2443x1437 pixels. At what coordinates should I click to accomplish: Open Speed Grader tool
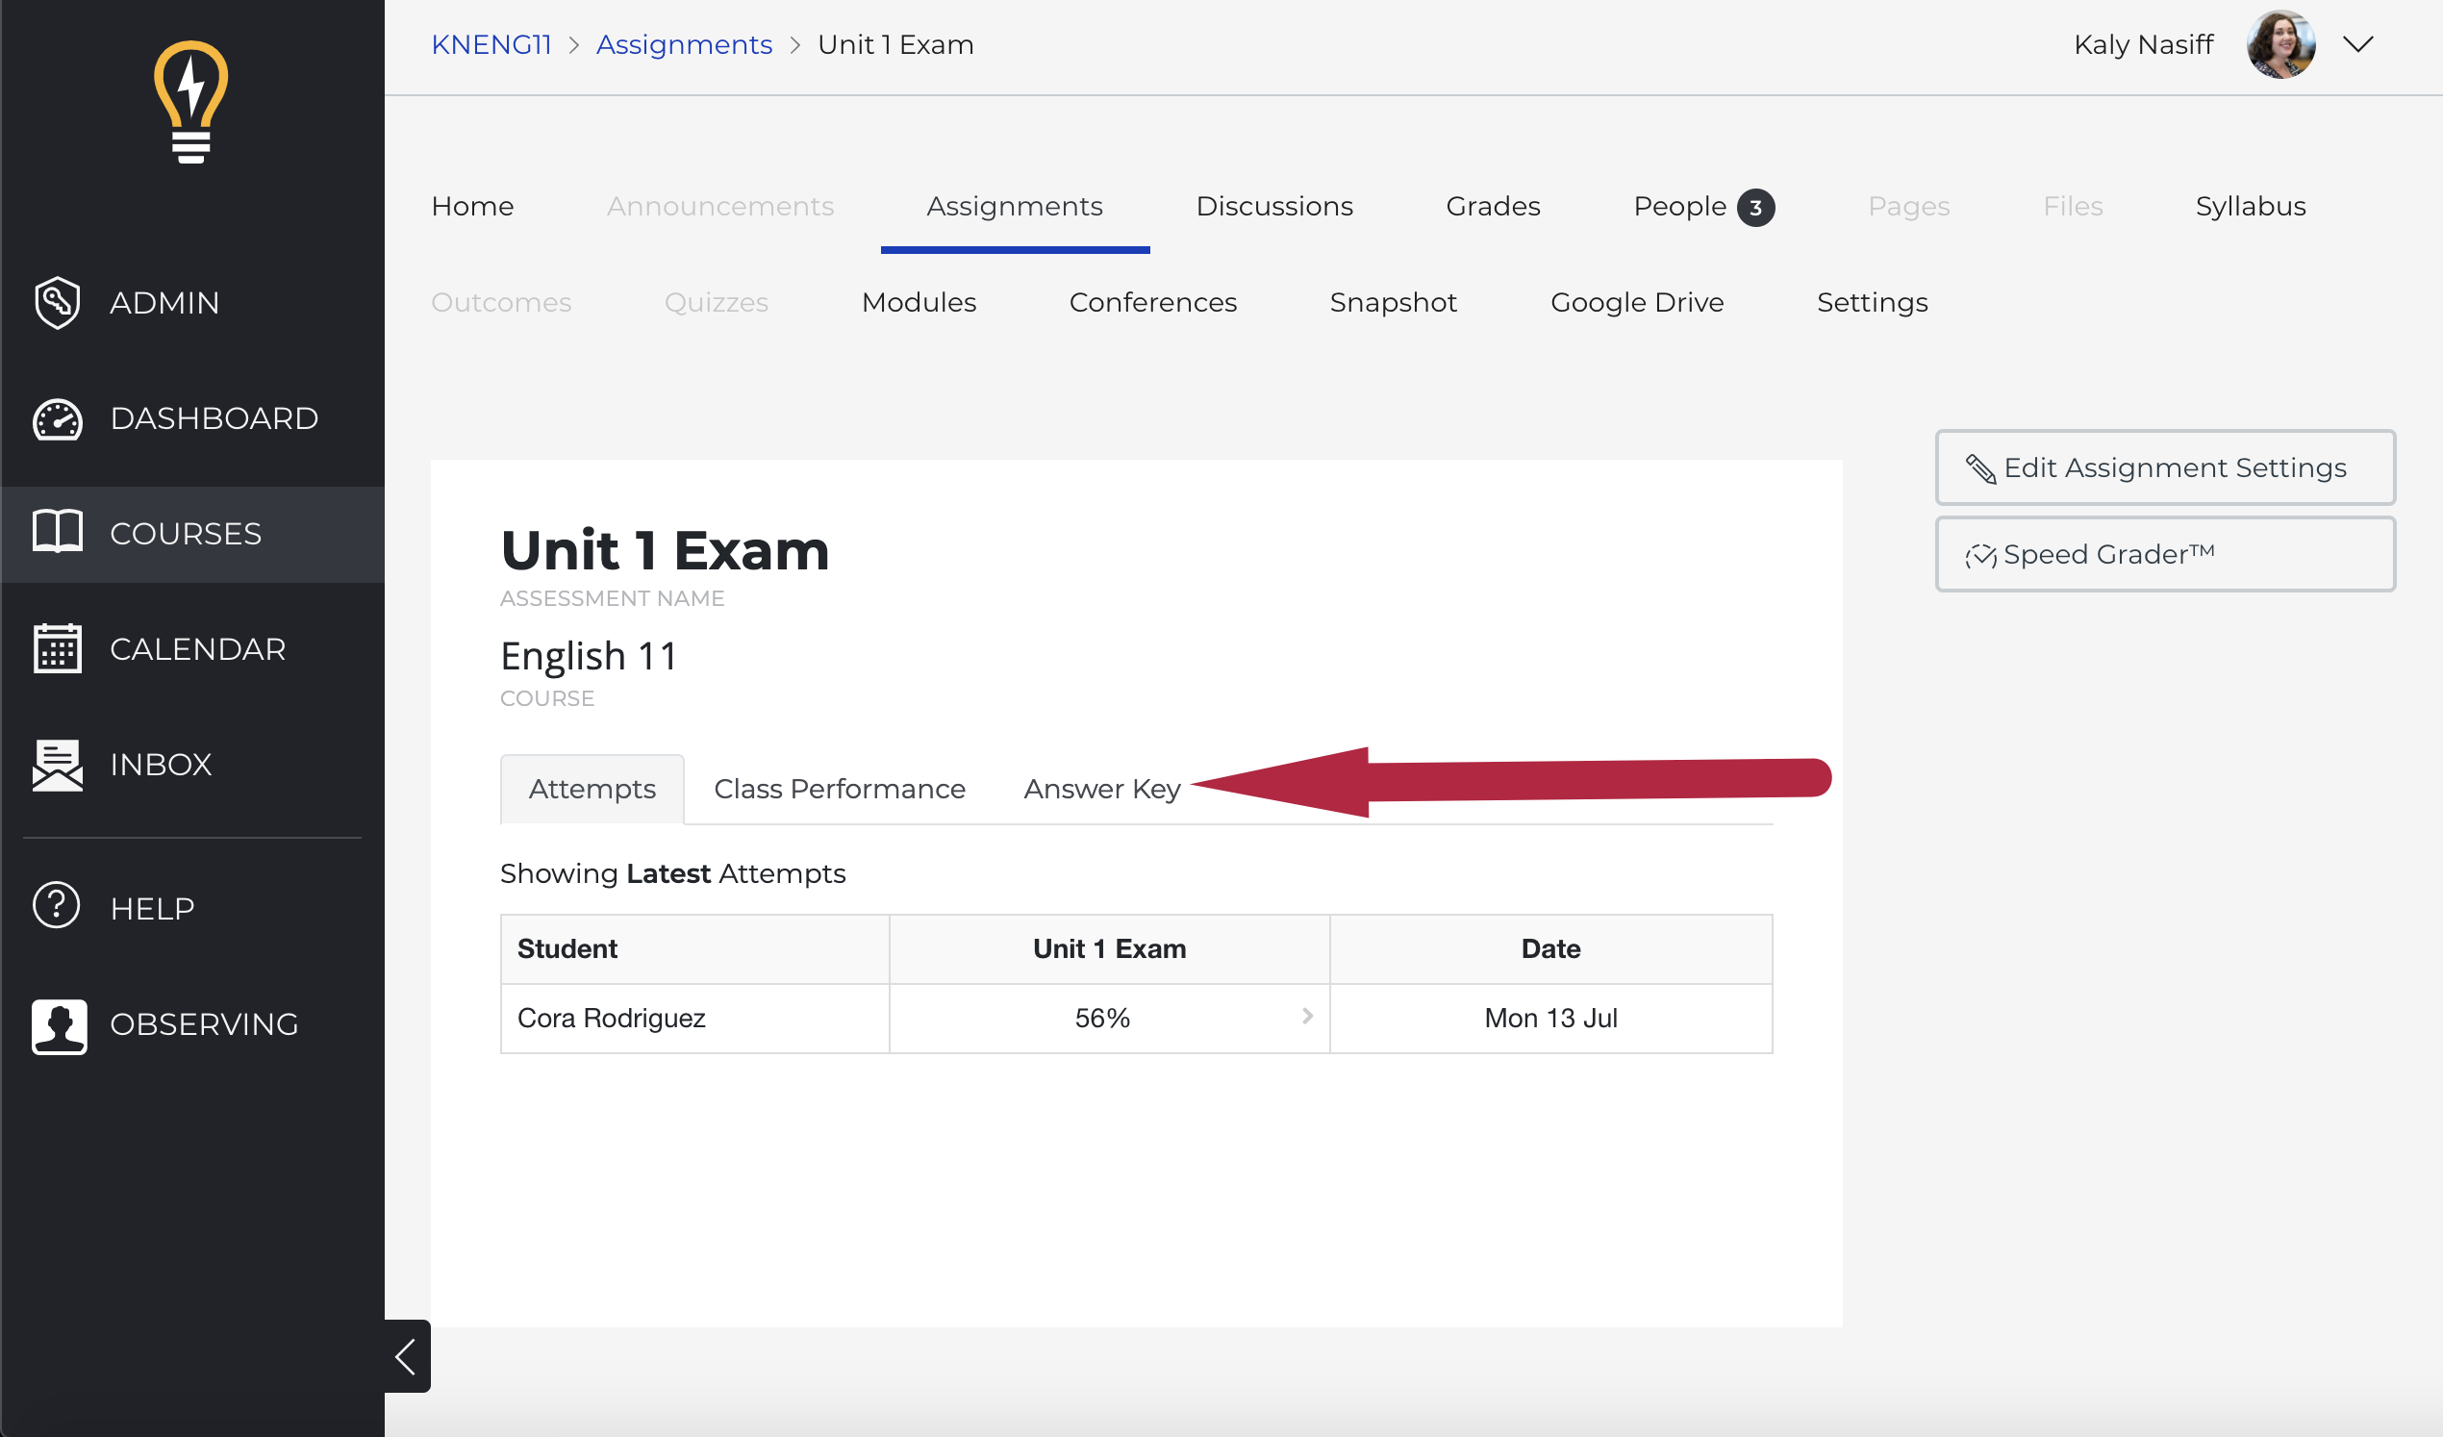pos(2164,554)
